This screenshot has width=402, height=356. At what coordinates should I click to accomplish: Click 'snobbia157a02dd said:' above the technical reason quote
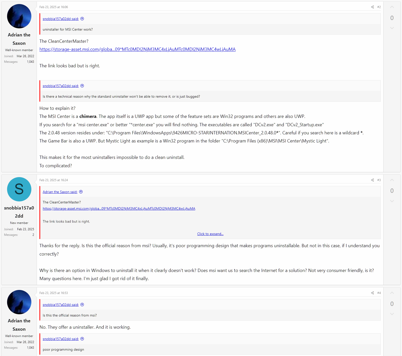(61, 86)
